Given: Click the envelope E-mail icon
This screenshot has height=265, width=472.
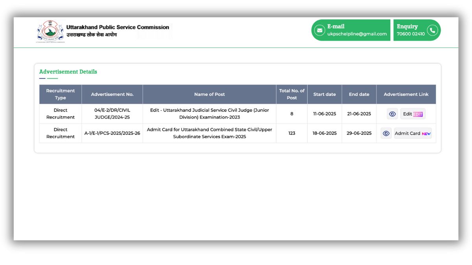Looking at the screenshot, I should click(x=319, y=30).
